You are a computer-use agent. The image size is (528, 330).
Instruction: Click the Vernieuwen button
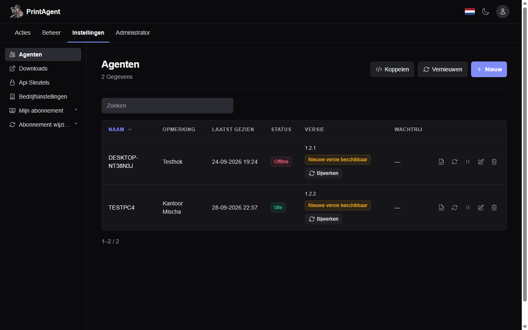(443, 69)
